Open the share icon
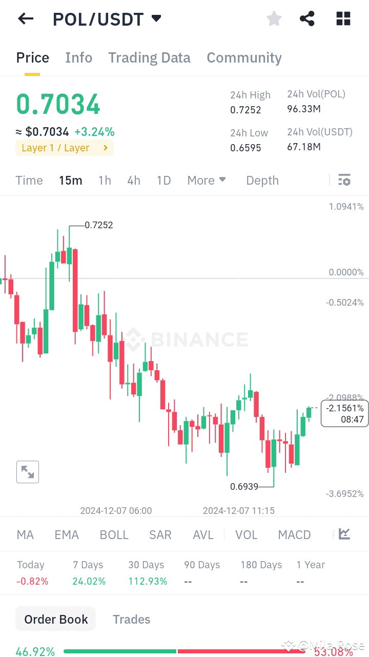Screen dimensions: 369x657 (x=307, y=18)
